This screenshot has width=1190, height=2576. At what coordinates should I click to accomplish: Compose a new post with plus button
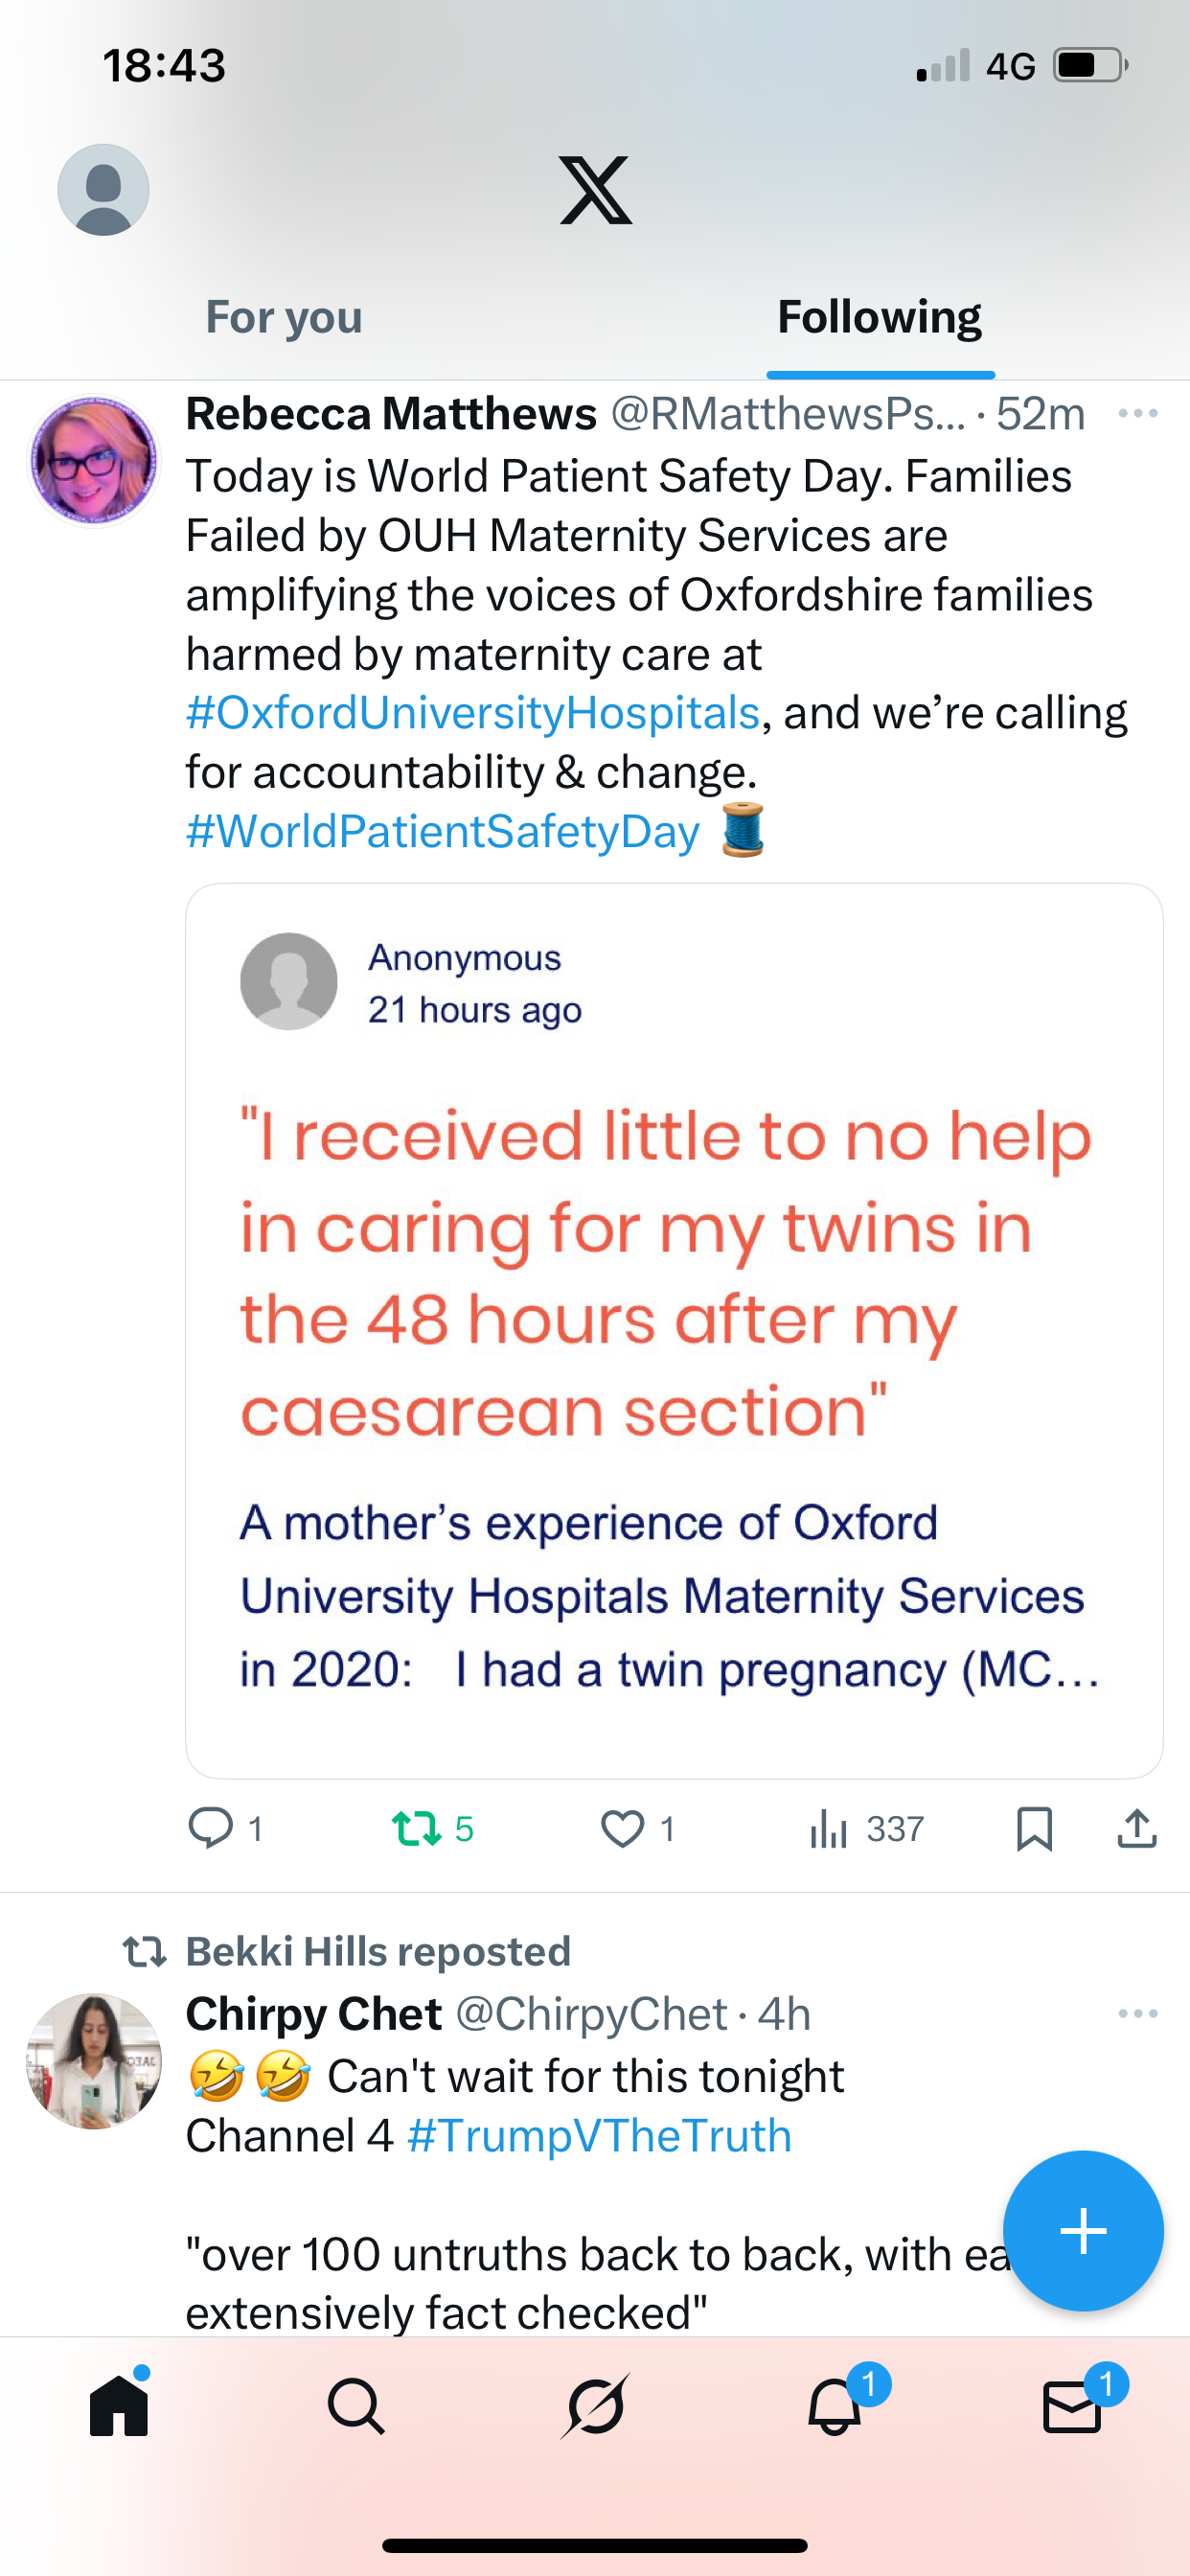click(x=1083, y=2231)
